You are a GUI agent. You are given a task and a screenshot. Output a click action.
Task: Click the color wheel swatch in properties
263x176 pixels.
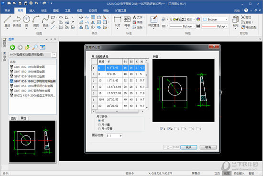pyautogui.click(x=198, y=20)
